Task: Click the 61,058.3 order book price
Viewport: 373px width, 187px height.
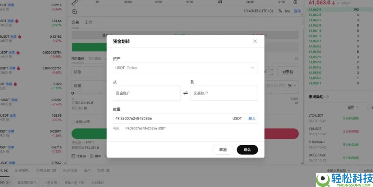Action: pos(315,83)
